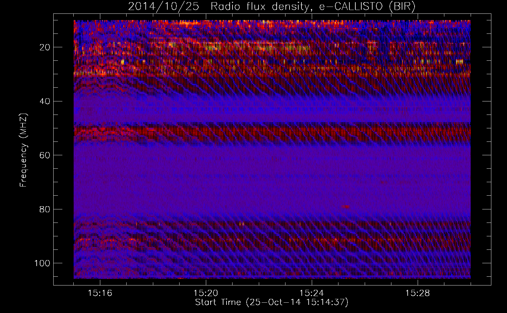Click the '20' frequency tick label
Viewport: 507px width, 313px height.
[x=45, y=47]
